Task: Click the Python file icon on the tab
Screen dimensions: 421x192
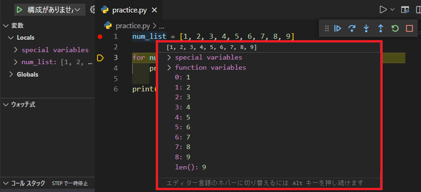Action: tap(105, 10)
